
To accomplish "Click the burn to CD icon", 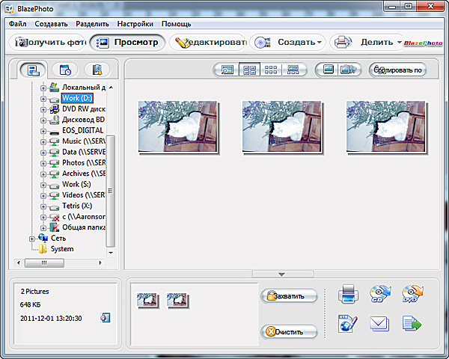I will [381, 294].
